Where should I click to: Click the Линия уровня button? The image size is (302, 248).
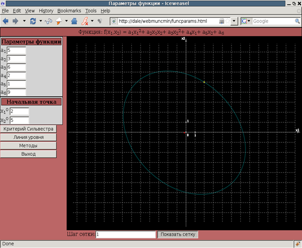pos(28,137)
